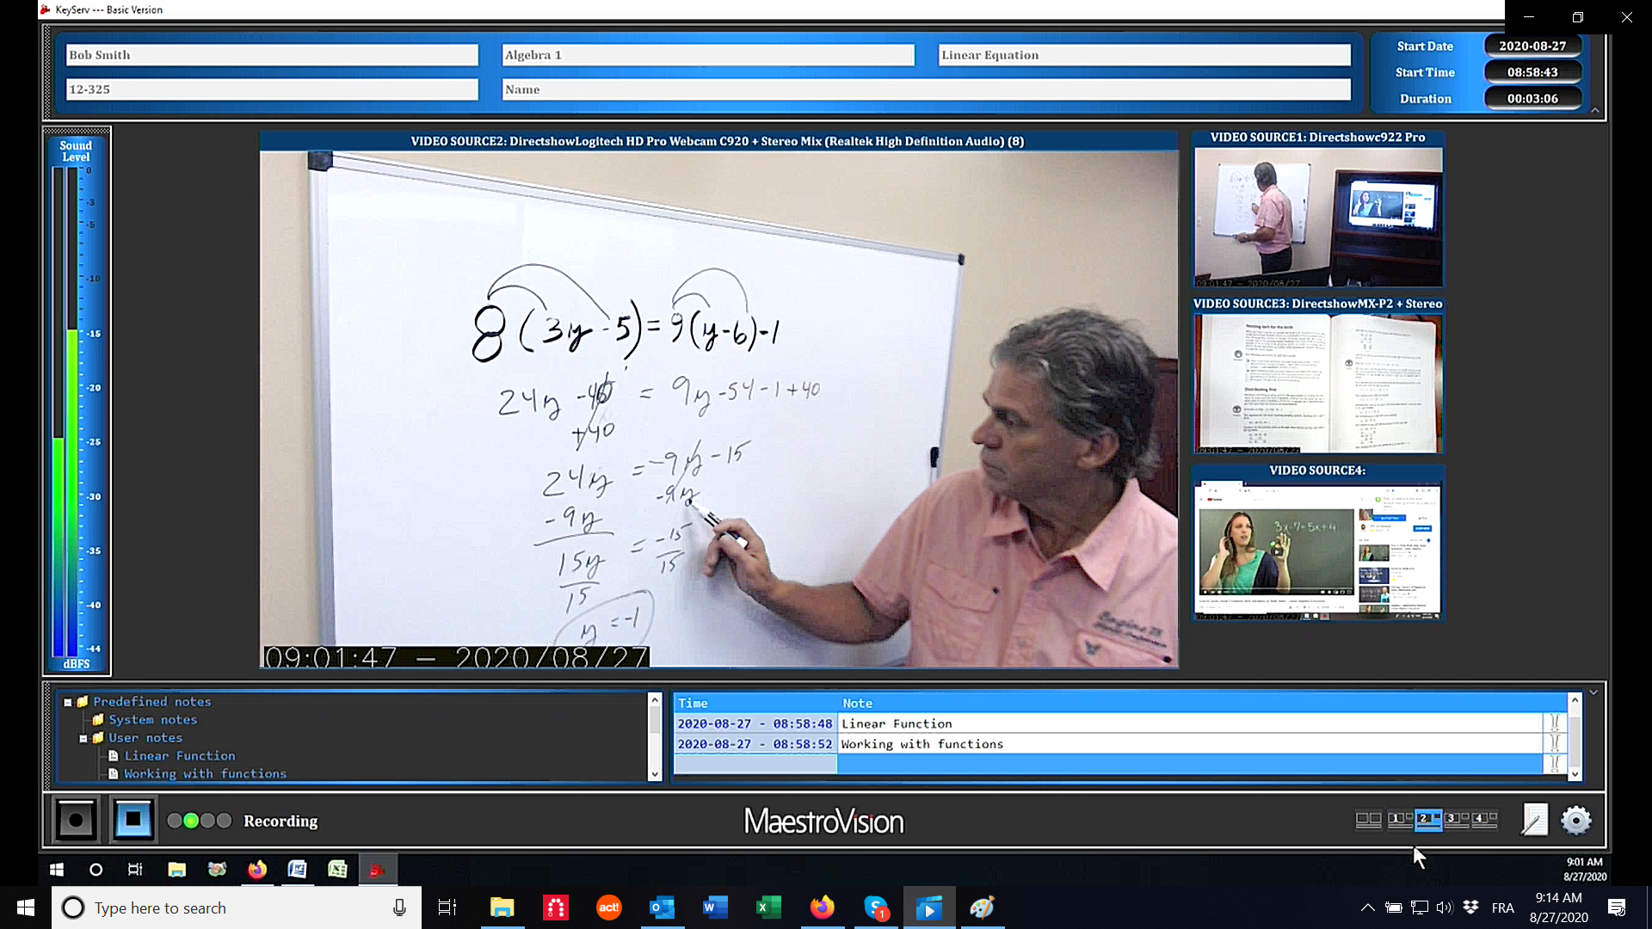The width and height of the screenshot is (1652, 929).
Task: Click the Algebra 1 field
Action: coord(708,55)
